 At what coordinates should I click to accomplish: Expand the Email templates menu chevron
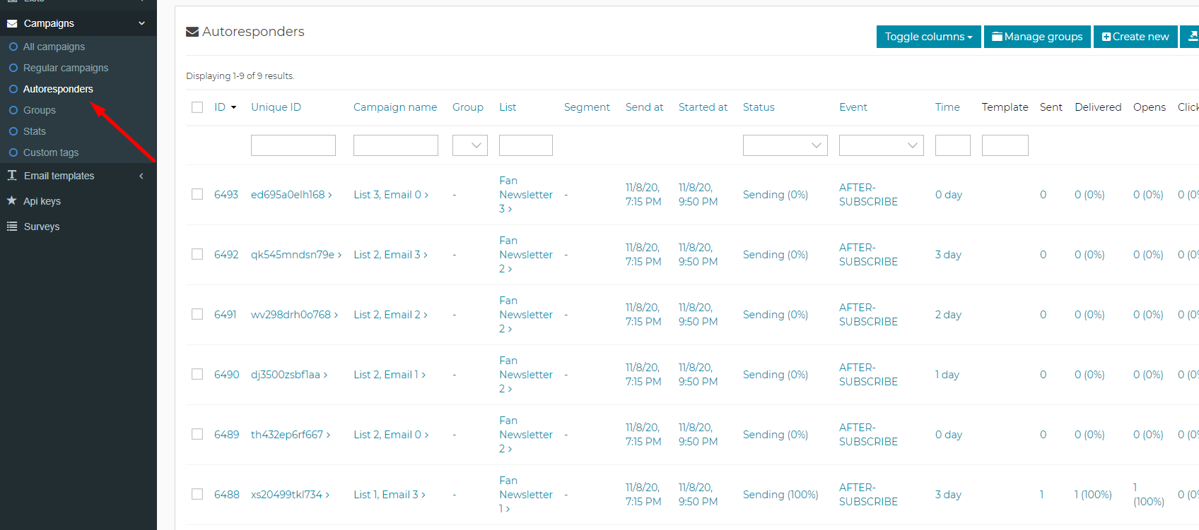[141, 176]
